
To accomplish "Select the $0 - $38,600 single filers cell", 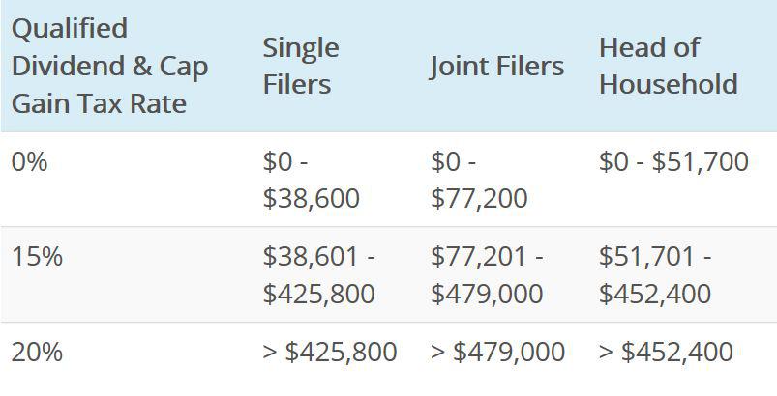I will [312, 180].
